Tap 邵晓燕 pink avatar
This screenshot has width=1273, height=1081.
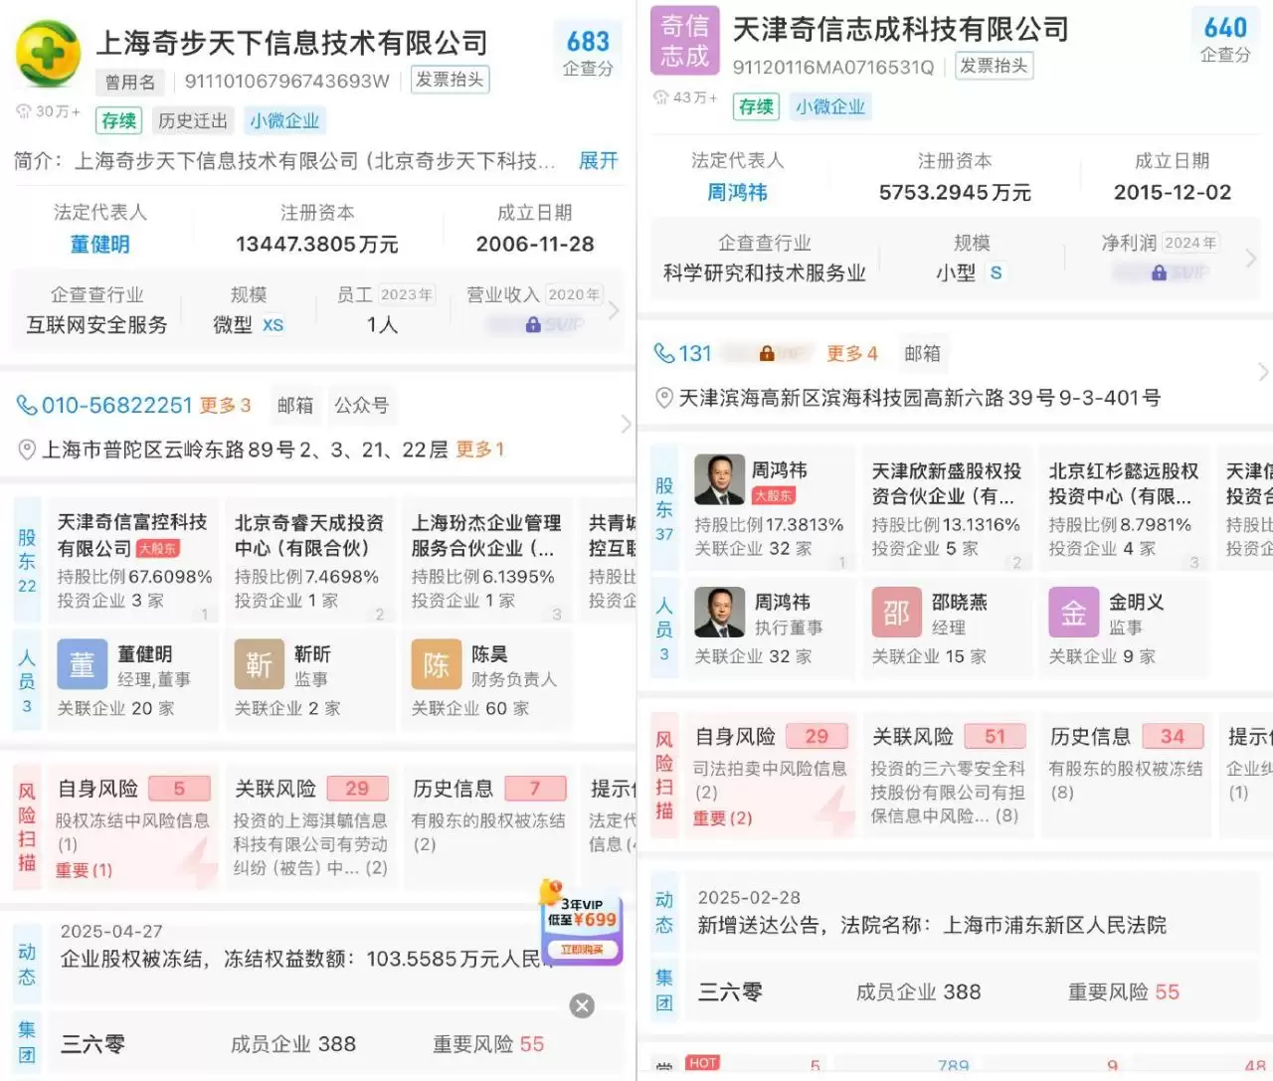(x=896, y=612)
